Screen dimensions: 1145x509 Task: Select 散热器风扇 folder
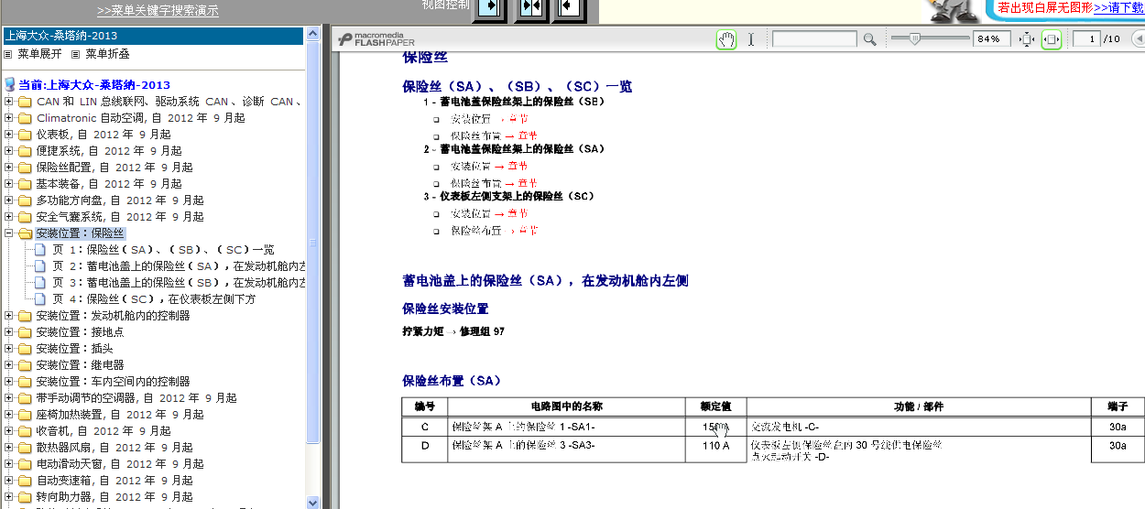pos(114,448)
